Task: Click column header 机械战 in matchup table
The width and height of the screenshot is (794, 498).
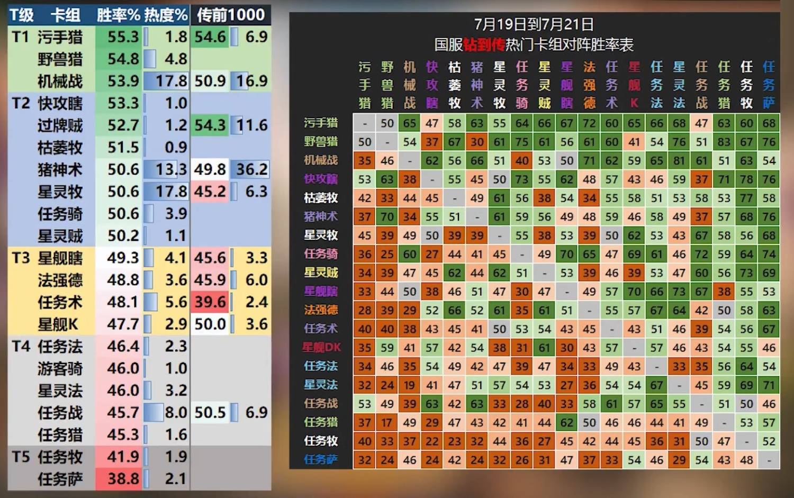Action: point(410,85)
